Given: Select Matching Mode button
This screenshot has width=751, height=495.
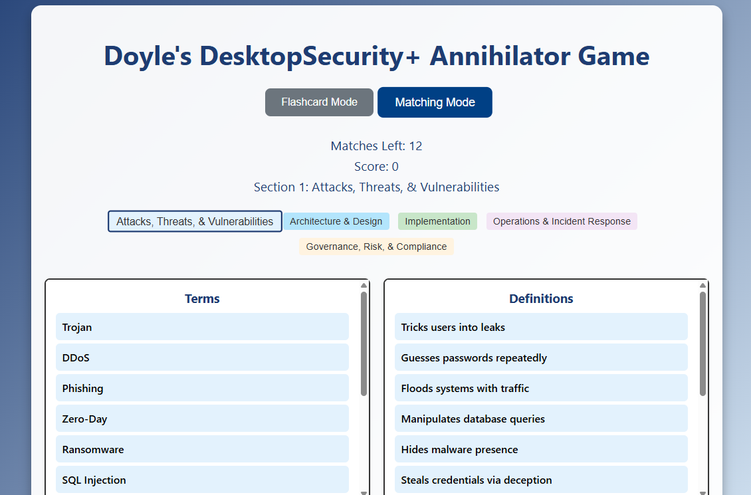Looking at the screenshot, I should click(x=435, y=102).
